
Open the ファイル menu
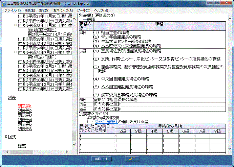[x=12, y=10]
